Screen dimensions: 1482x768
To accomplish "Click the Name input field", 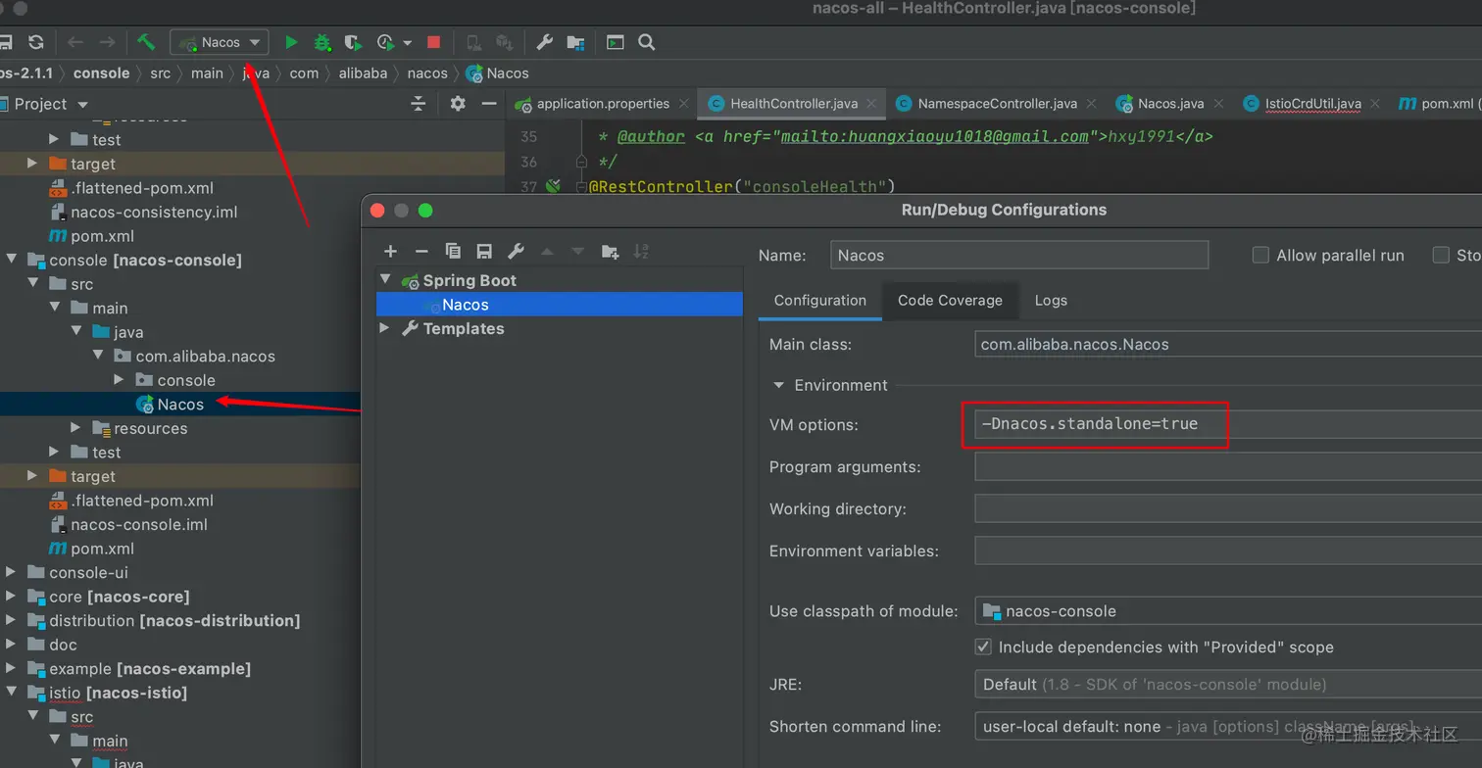I will tap(1019, 256).
